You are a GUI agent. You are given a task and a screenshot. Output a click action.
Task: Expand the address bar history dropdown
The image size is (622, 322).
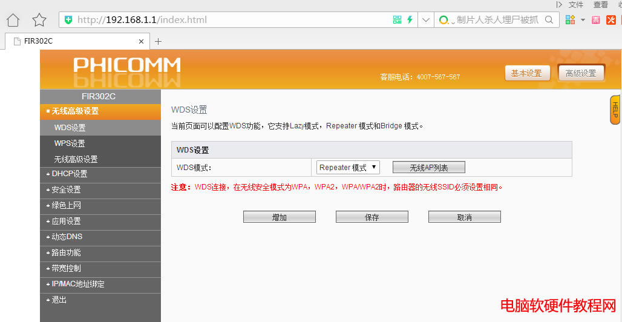coord(426,20)
